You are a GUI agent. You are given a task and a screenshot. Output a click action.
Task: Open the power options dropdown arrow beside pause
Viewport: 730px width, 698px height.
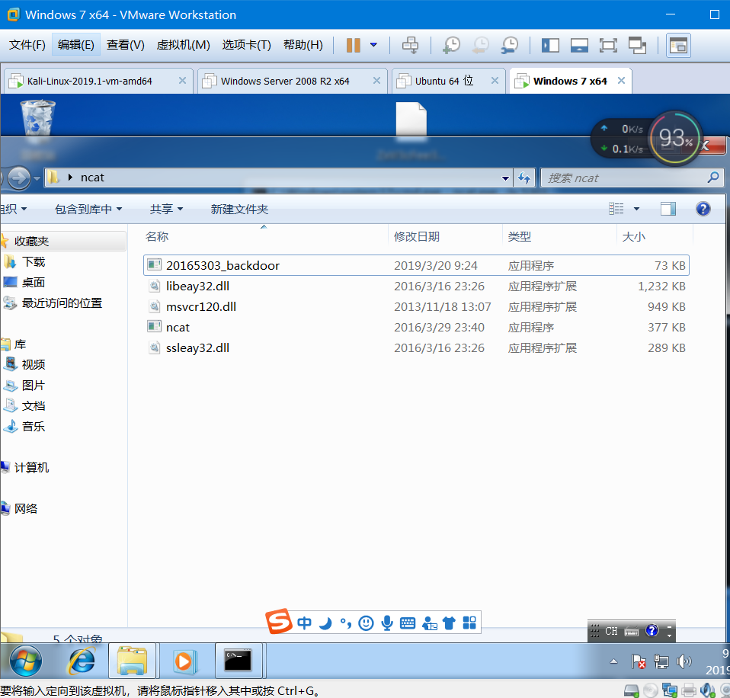[373, 45]
